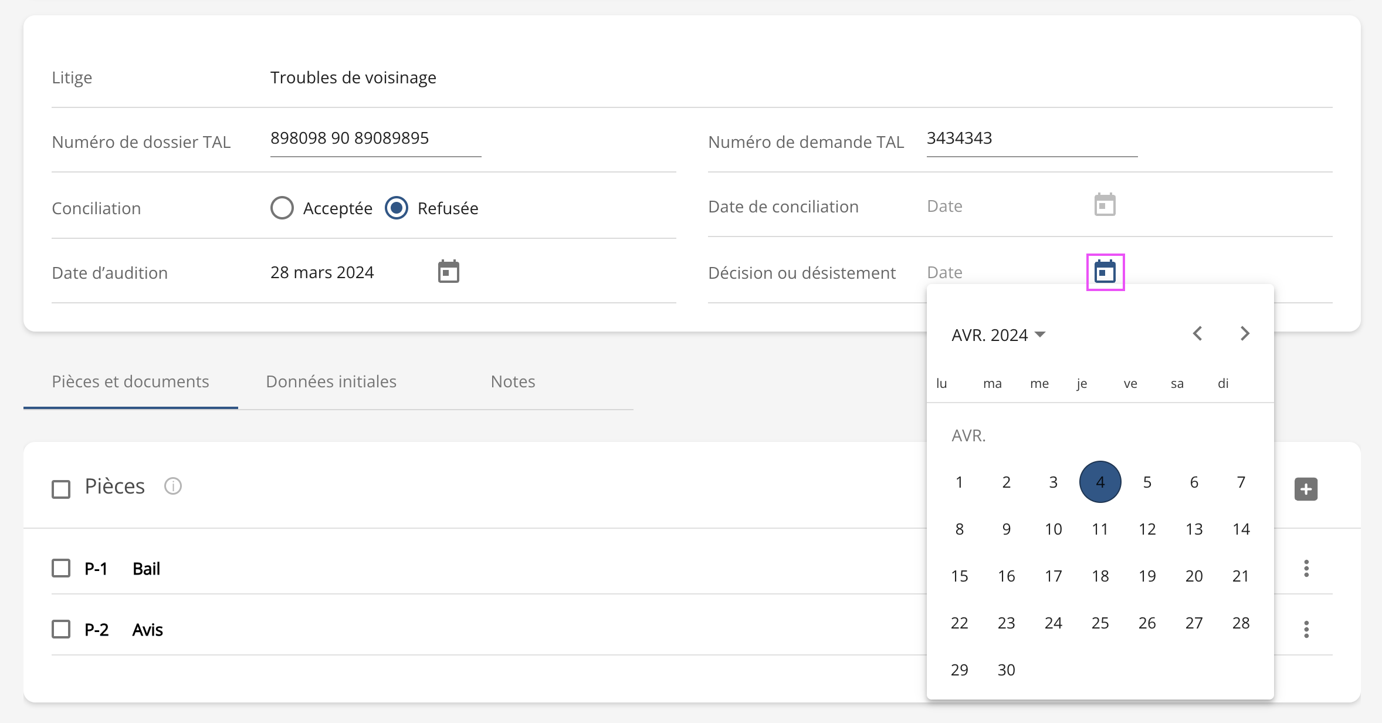Open the P-2 Avis three-dot menu

(x=1306, y=629)
